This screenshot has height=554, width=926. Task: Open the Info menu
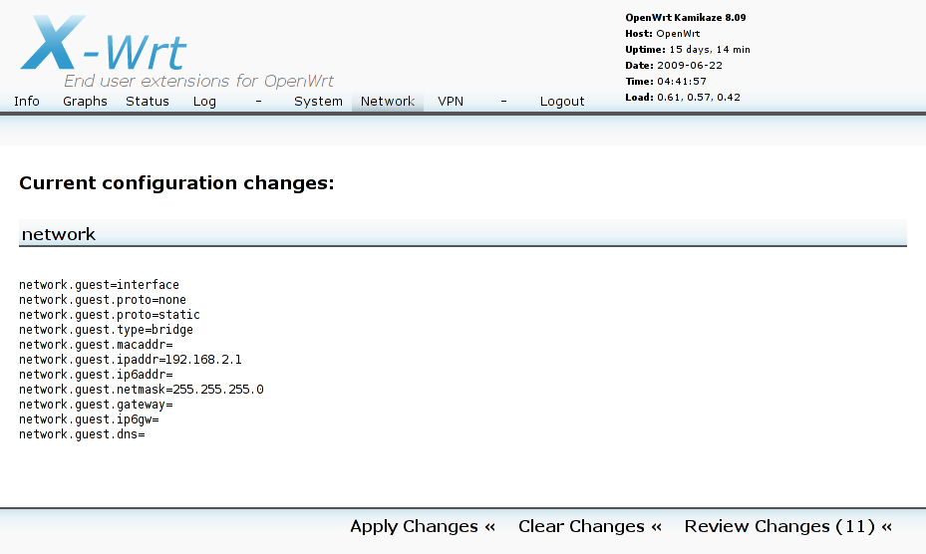click(x=27, y=102)
